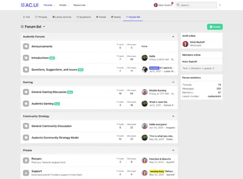Open the Mobile Gaming latest thread

point(157,90)
